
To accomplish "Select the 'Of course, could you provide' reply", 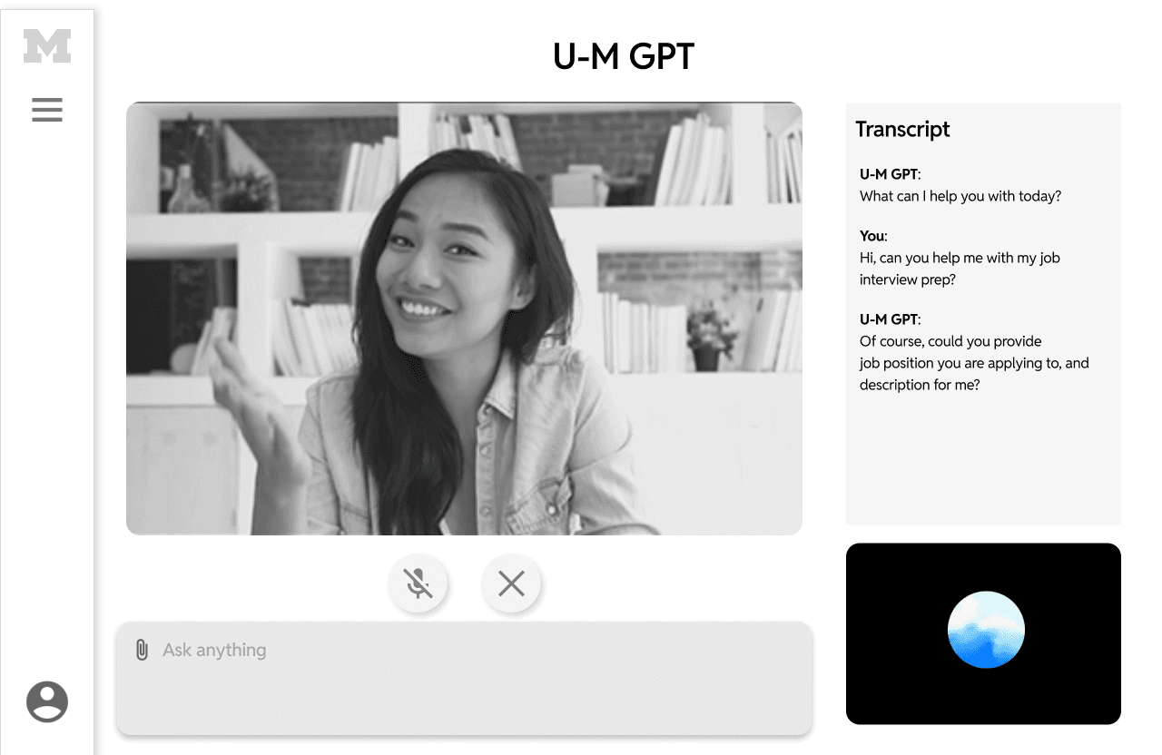I will pyautogui.click(x=950, y=341).
